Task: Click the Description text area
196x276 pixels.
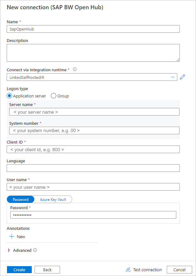Action: pos(93,52)
